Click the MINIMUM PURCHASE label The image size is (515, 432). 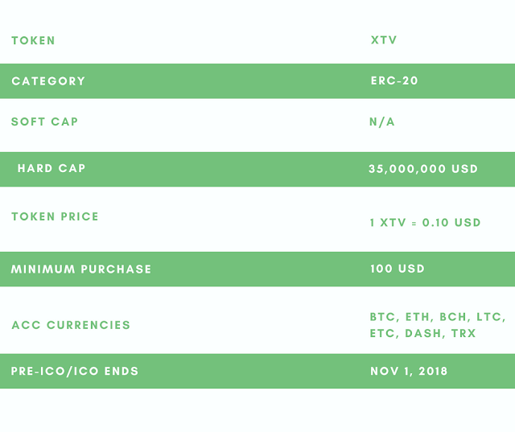(81, 269)
